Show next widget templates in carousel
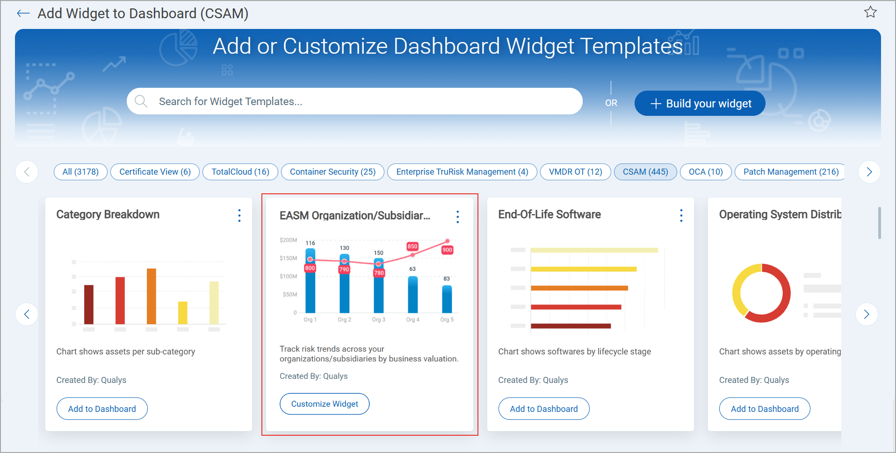Screen dimensions: 896x453 (x=867, y=314)
